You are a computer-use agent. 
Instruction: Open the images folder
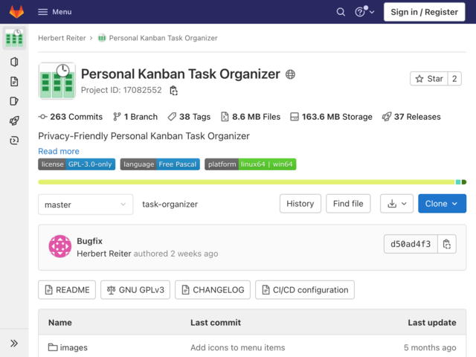pos(74,347)
